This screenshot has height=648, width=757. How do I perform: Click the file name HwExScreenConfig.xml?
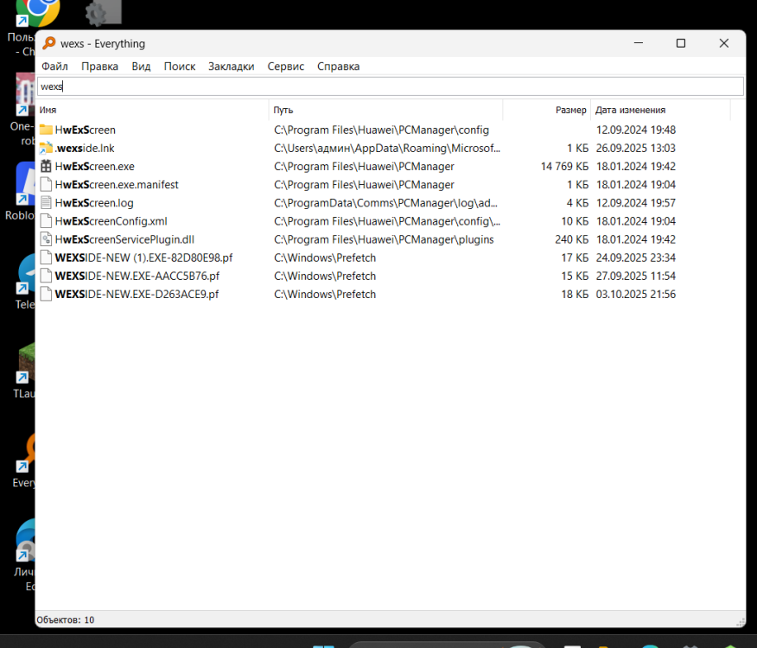(111, 221)
